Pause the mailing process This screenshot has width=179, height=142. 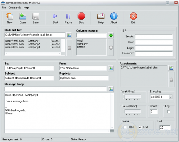[68, 18]
